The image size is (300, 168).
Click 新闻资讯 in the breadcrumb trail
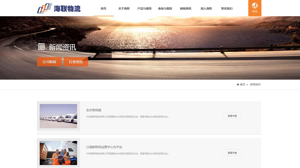click(x=255, y=85)
